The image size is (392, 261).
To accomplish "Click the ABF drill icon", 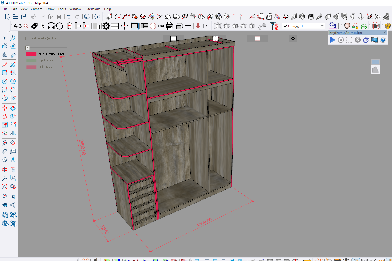I will point(274,26).
